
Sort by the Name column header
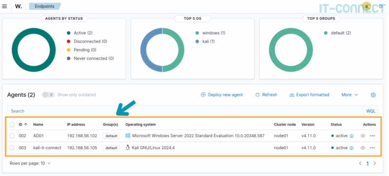click(38, 124)
